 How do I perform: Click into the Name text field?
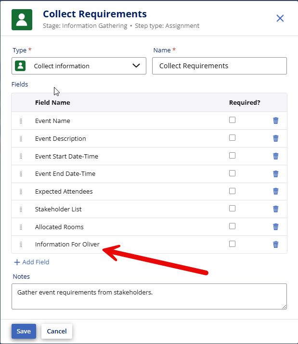pos(219,66)
